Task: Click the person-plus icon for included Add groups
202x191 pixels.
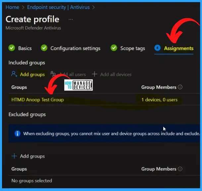Action: click(14, 74)
